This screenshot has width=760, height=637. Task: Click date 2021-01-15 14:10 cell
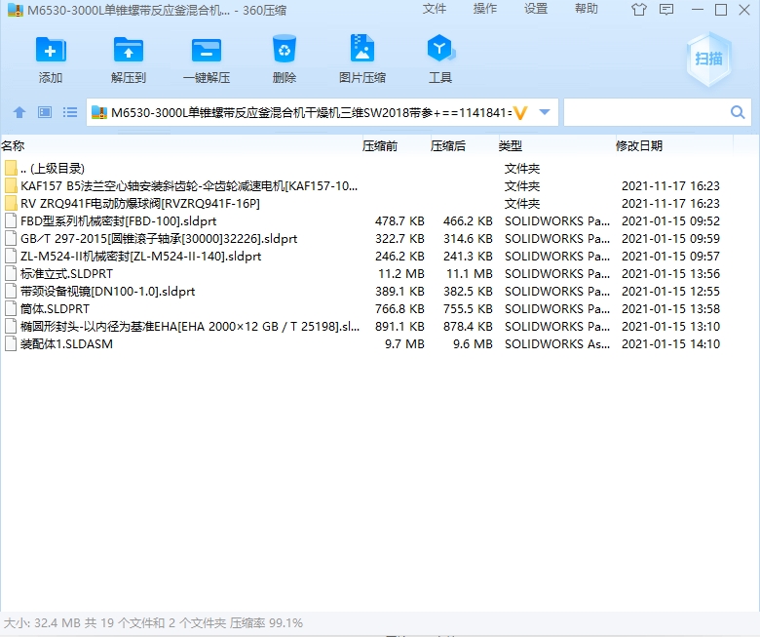pos(670,344)
